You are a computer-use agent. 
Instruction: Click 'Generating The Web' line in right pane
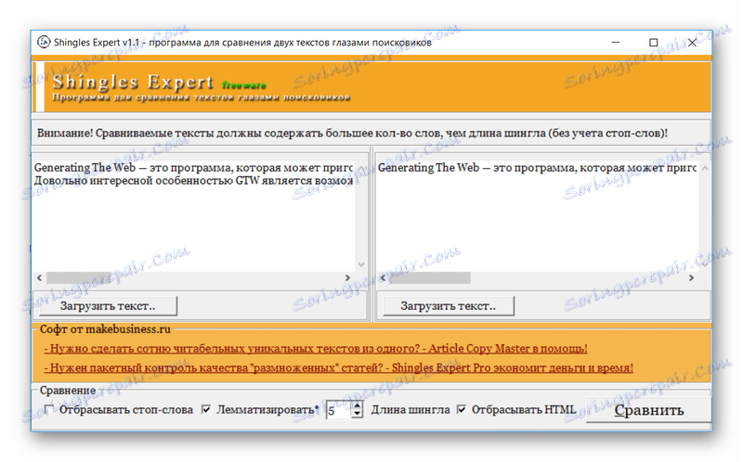537,168
